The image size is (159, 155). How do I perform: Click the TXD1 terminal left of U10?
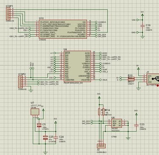(x=30, y=30)
